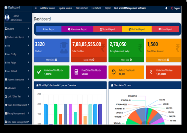Click the rupee icon on Fine/Other Amount card
The height and width of the screenshot is (133, 187).
[177, 48]
